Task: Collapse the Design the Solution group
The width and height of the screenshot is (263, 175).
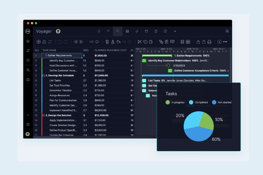Action: click(x=43, y=115)
